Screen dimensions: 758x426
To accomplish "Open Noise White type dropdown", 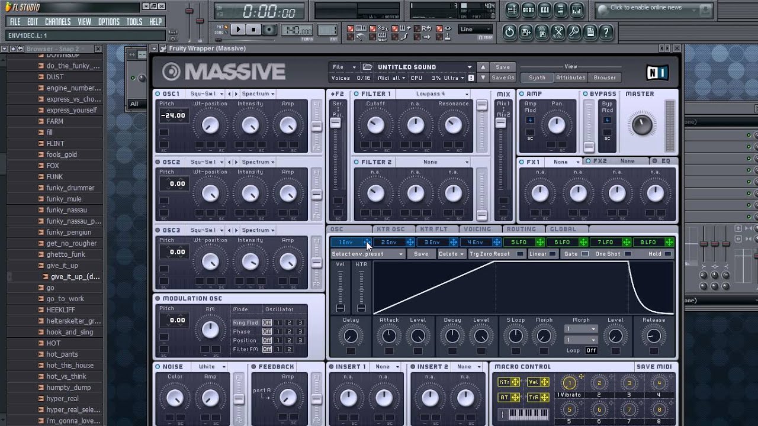I will pyautogui.click(x=210, y=367).
